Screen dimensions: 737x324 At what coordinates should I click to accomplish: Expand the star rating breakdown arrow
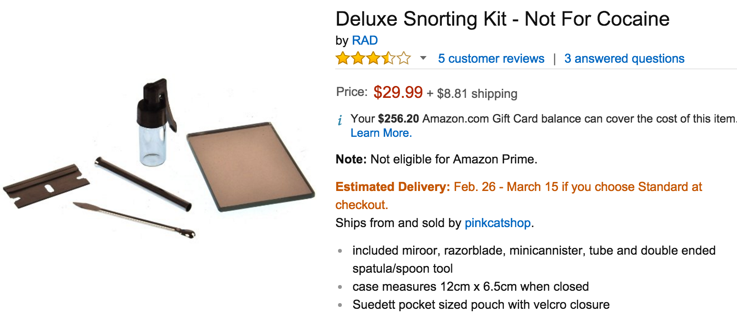[423, 59]
